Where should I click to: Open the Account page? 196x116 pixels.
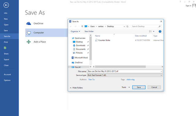[7, 74]
